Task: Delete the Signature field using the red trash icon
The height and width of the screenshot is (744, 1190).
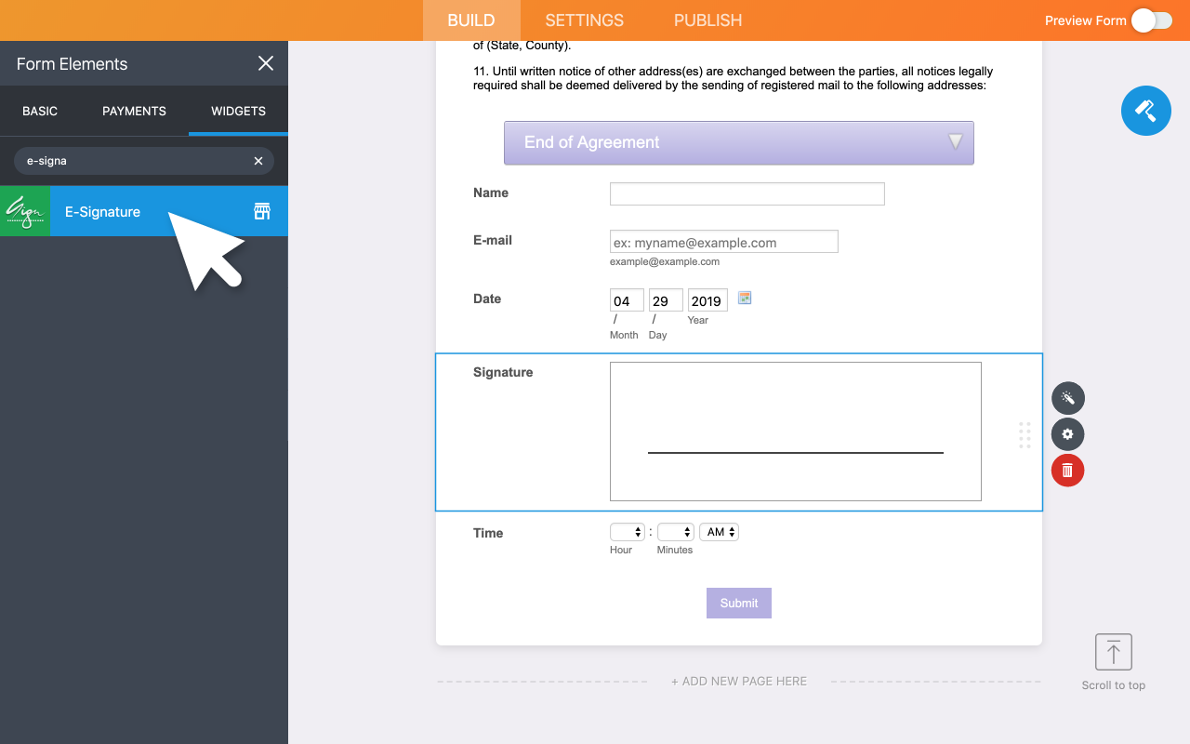Action: 1067,470
